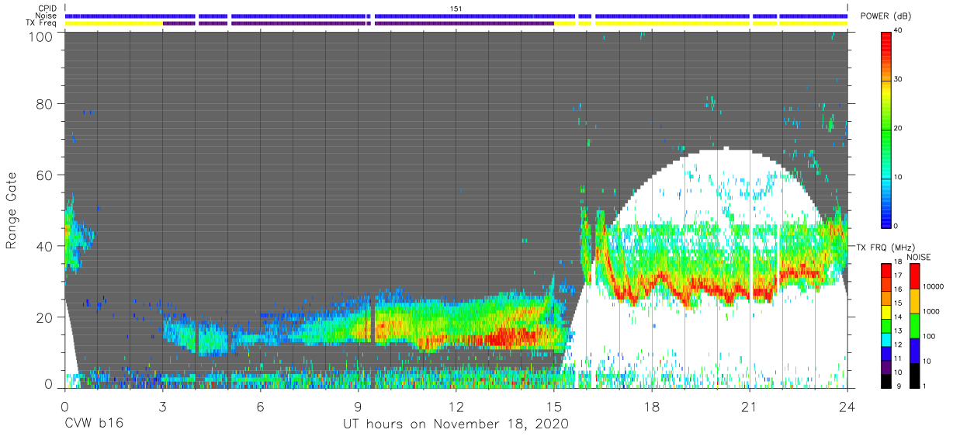Click the NOISE legend title
This screenshot has height=440, width=953.
(x=917, y=257)
